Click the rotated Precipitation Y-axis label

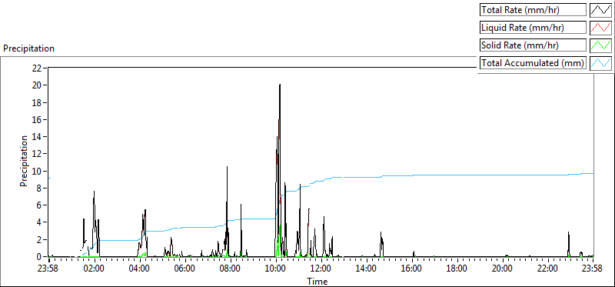[24, 161]
